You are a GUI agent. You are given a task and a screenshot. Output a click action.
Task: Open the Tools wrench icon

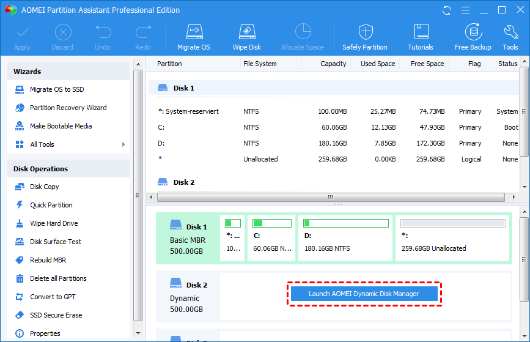click(510, 32)
